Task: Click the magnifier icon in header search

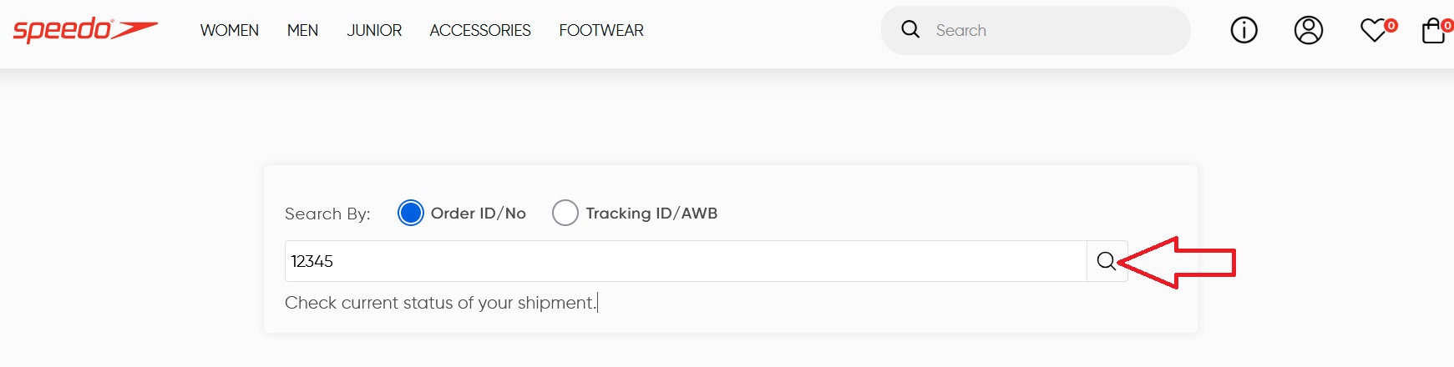Action: 910,30
